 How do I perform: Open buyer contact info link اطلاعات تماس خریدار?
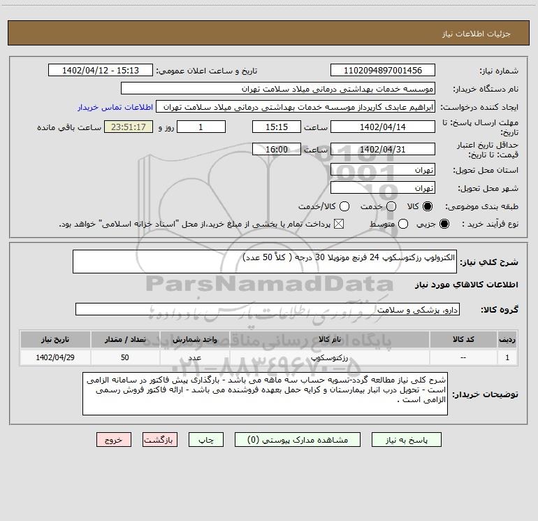115,107
